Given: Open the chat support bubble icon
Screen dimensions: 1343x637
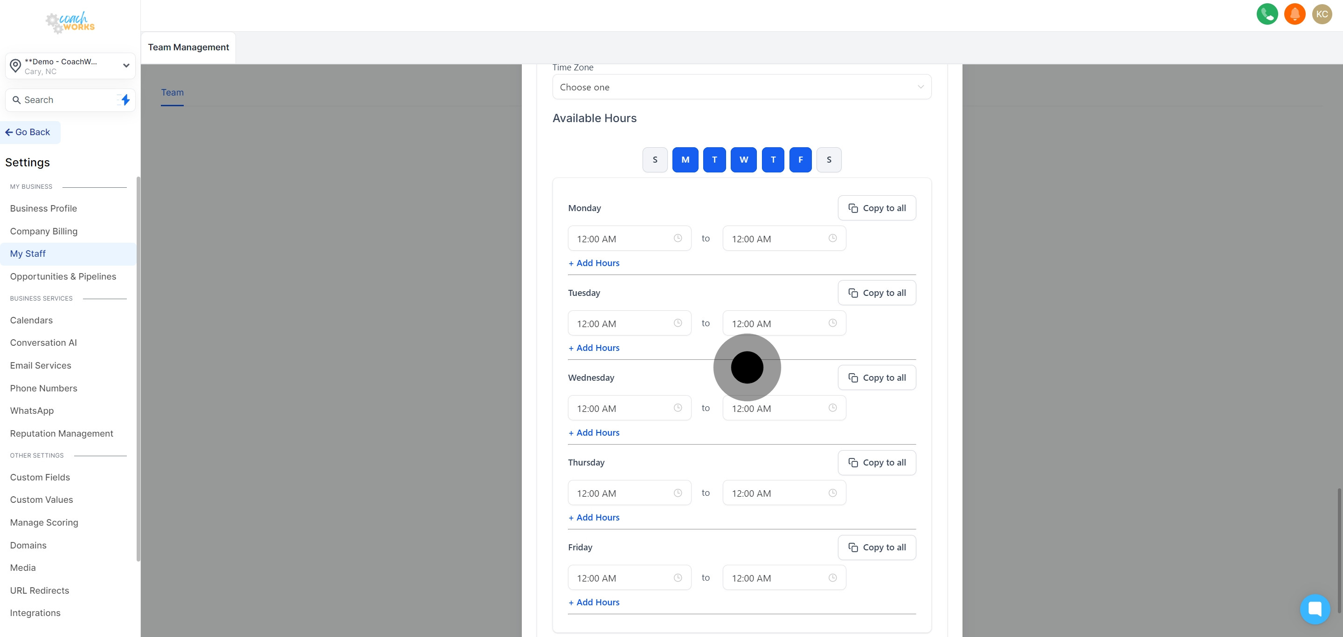Looking at the screenshot, I should click(x=1315, y=609).
